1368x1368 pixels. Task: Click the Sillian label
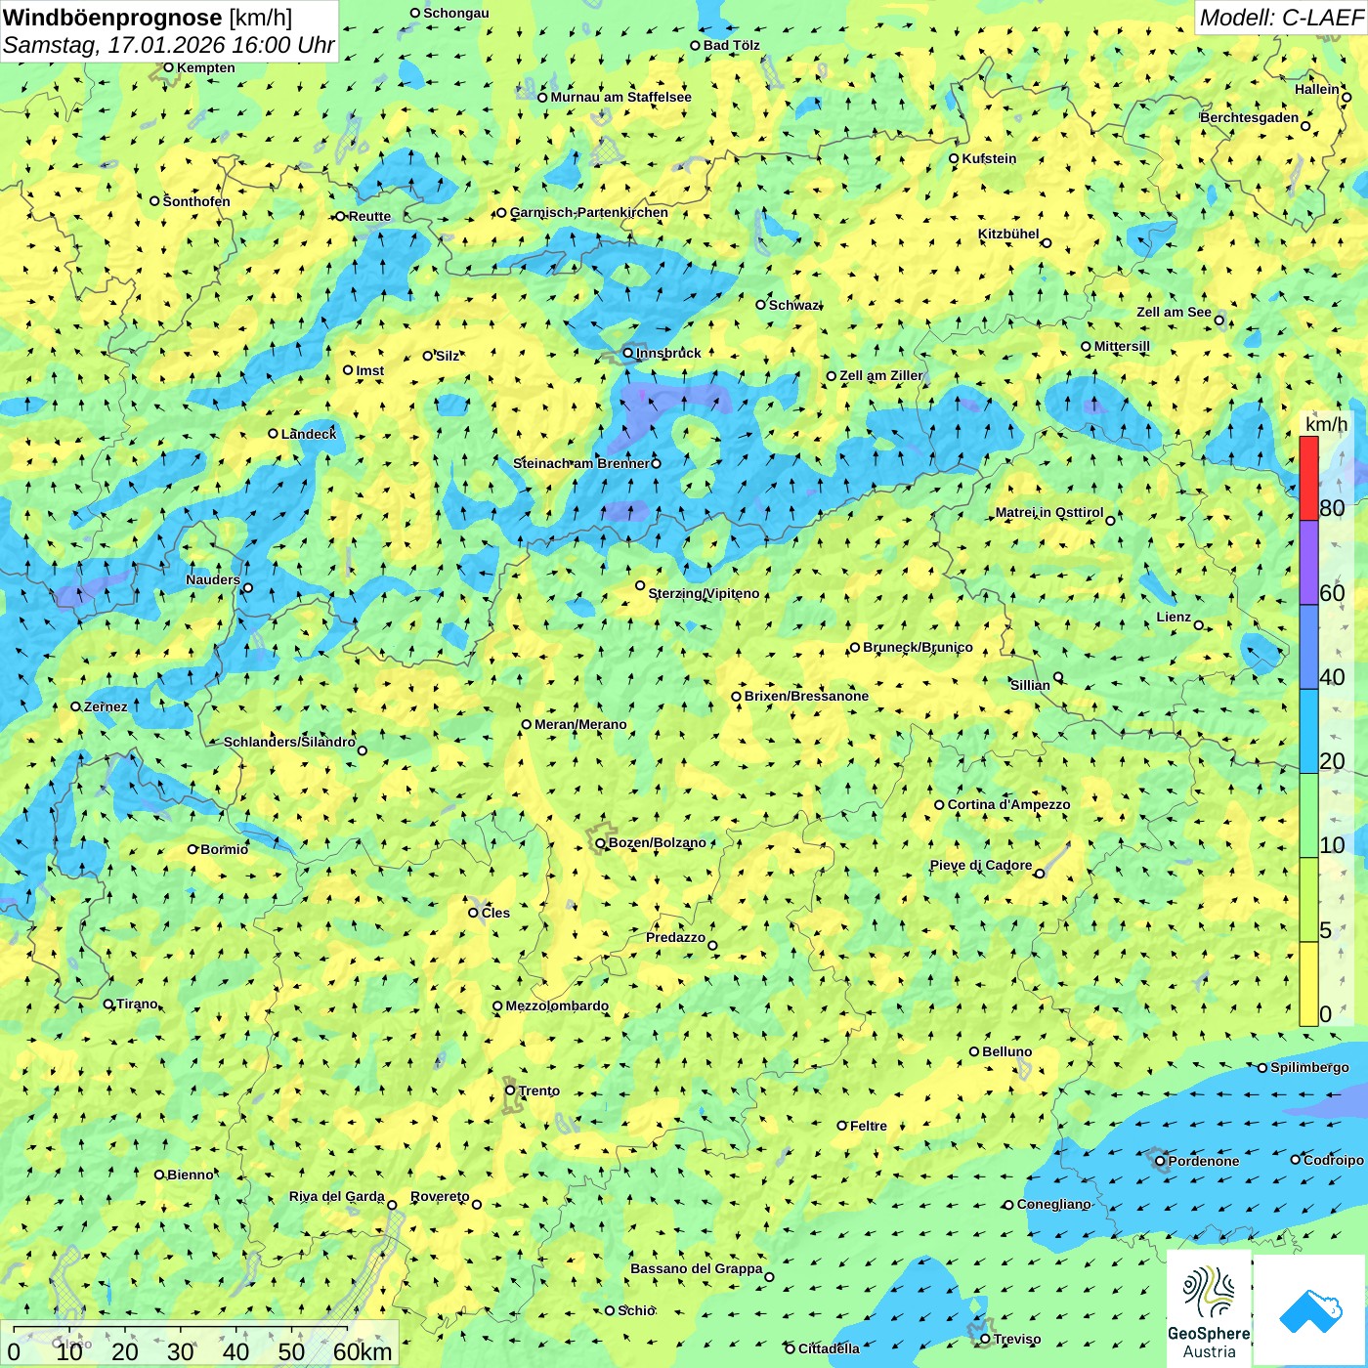[x=1030, y=685]
